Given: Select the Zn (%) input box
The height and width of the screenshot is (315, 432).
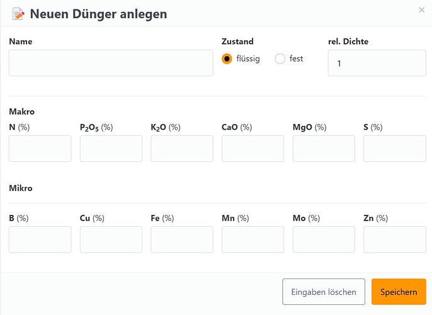Looking at the screenshot, I should coord(395,239).
